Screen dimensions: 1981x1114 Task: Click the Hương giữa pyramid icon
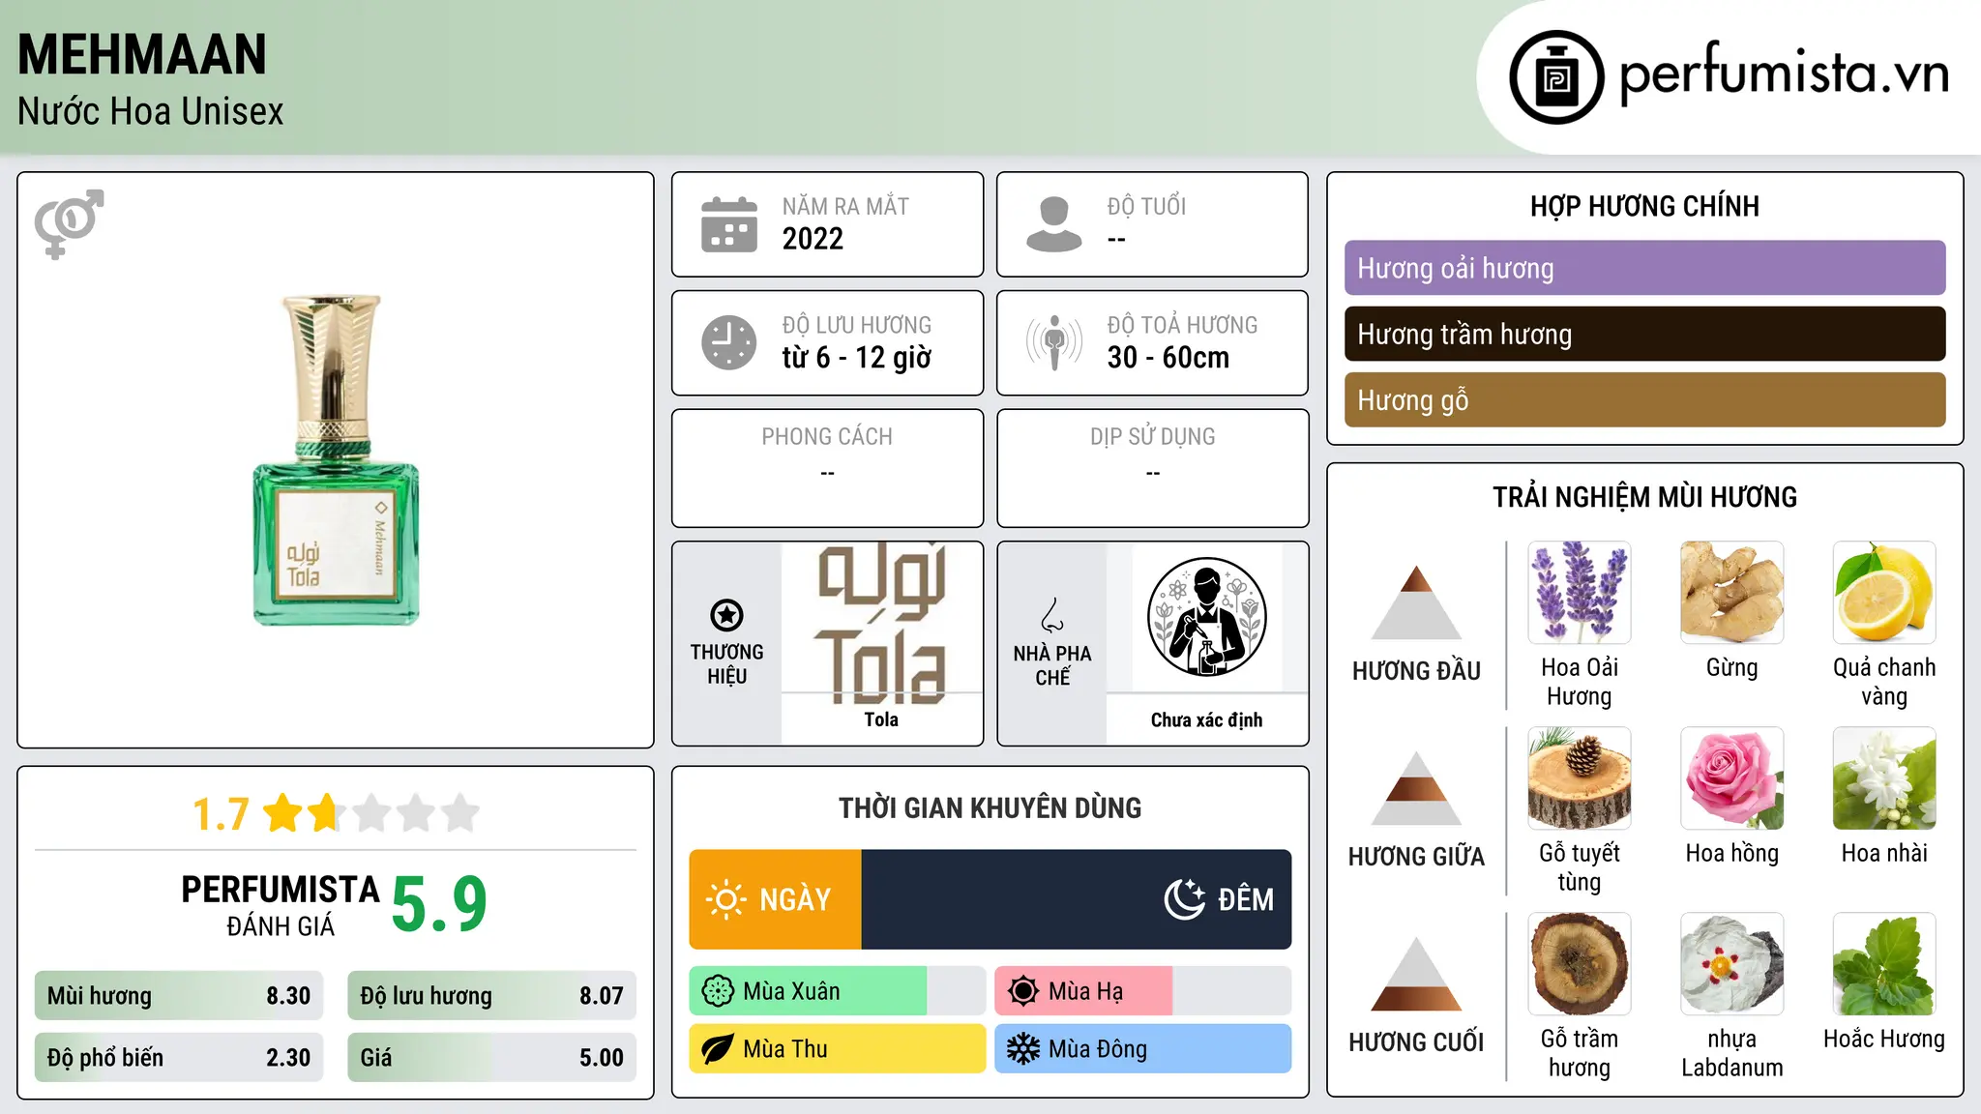pos(1416,788)
